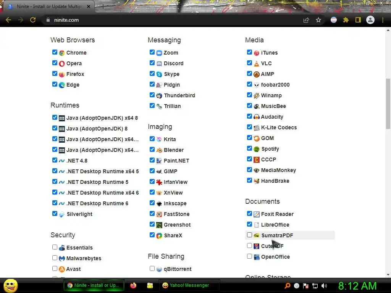Click the Firefox icon in Web Browsers list
Image resolution: width=391 pixels, height=293 pixels.
[x=62, y=74]
